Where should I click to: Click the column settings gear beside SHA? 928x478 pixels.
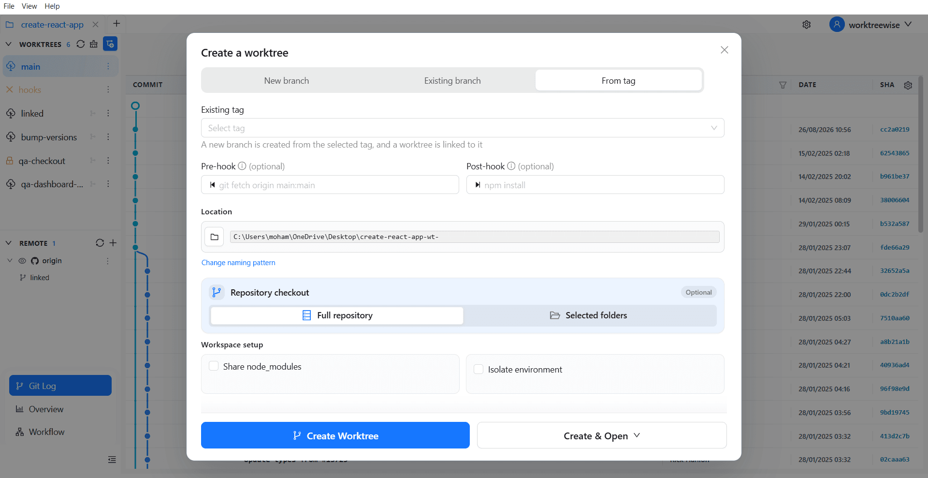coord(908,85)
